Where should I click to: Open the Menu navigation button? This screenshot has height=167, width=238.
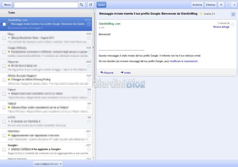pos(7,5)
